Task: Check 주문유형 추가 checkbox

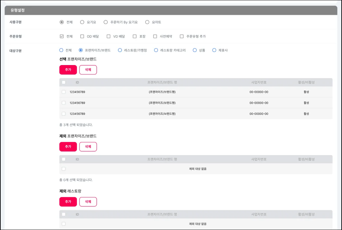Action: coord(182,36)
